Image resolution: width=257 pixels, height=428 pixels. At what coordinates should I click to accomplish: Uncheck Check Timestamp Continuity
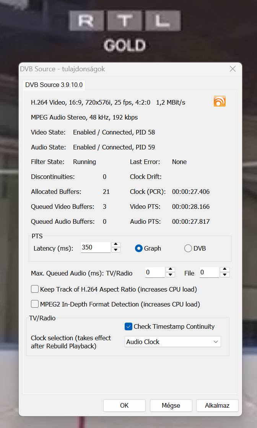[128, 327]
